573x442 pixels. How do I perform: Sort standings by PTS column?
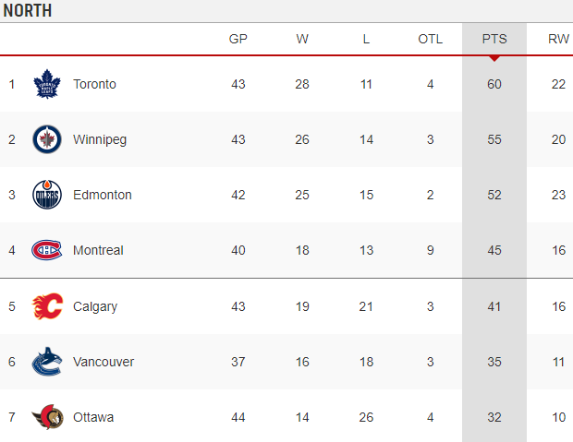coord(494,39)
